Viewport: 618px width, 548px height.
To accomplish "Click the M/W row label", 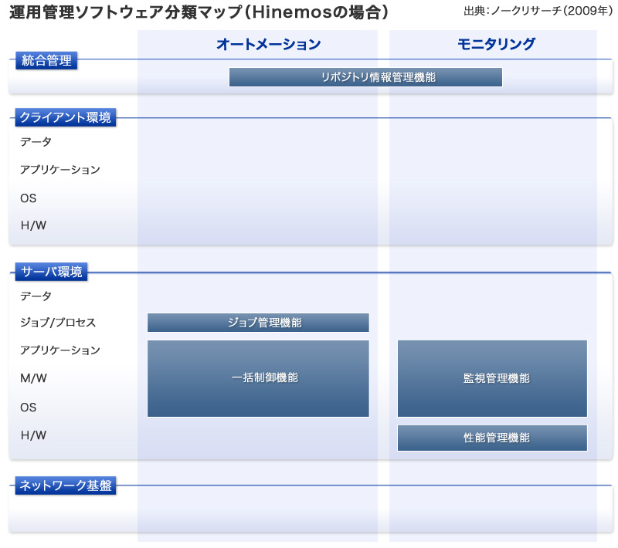I will [33, 378].
